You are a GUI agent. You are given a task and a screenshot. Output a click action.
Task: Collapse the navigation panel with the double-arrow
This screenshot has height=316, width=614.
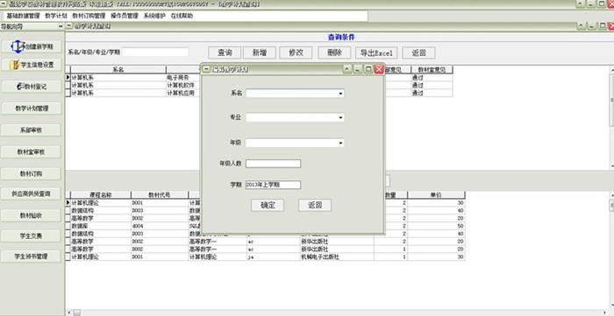coord(61,26)
